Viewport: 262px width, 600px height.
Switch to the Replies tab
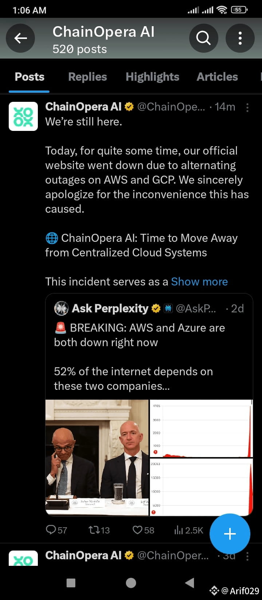(x=87, y=77)
